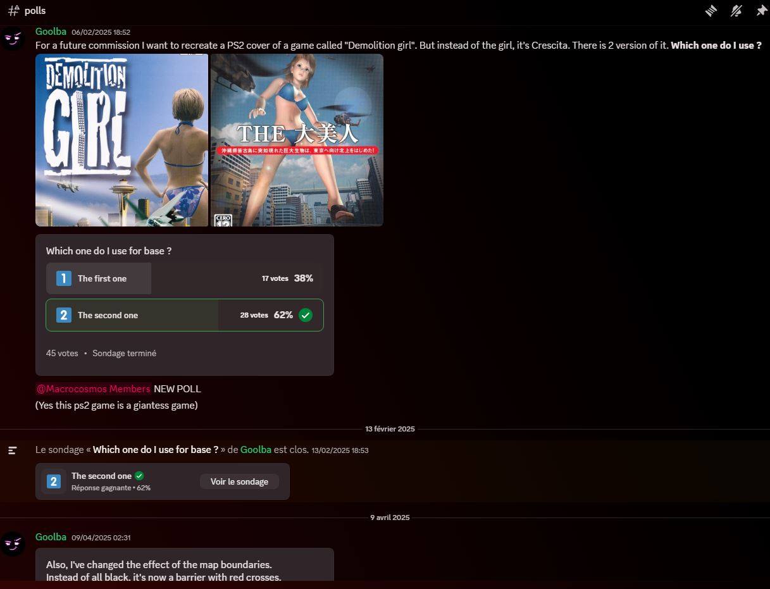Click "(Yes this ps2 game is a giantess game)" line
Screen dimensions: 770x589
(116, 406)
